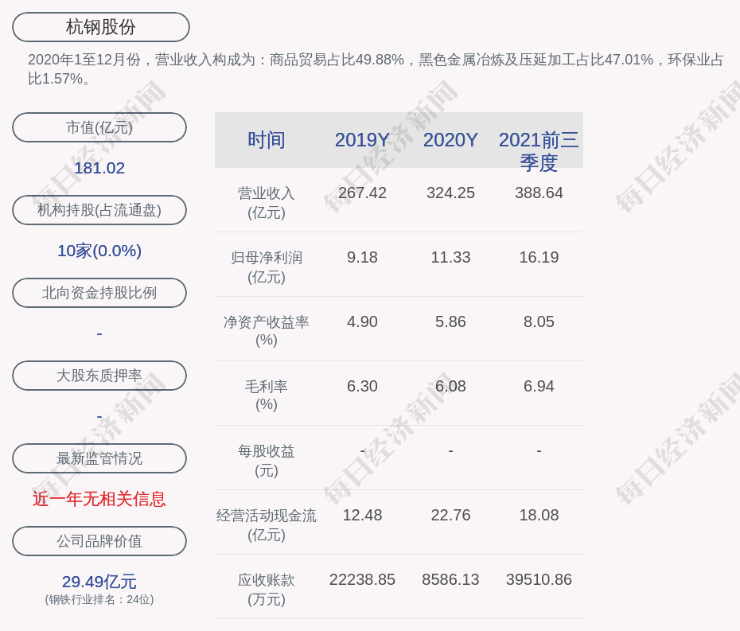This screenshot has height=631, width=740.
Task: Select the 2020Y revenue value 324.25
Action: pyautogui.click(x=450, y=193)
